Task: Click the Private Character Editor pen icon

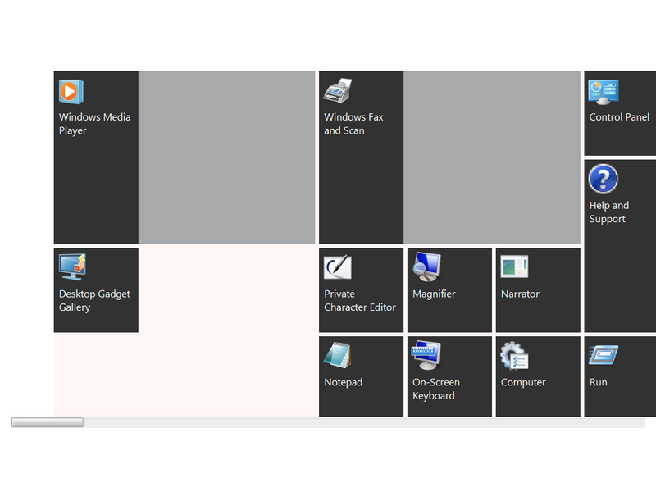Action: coord(338,266)
